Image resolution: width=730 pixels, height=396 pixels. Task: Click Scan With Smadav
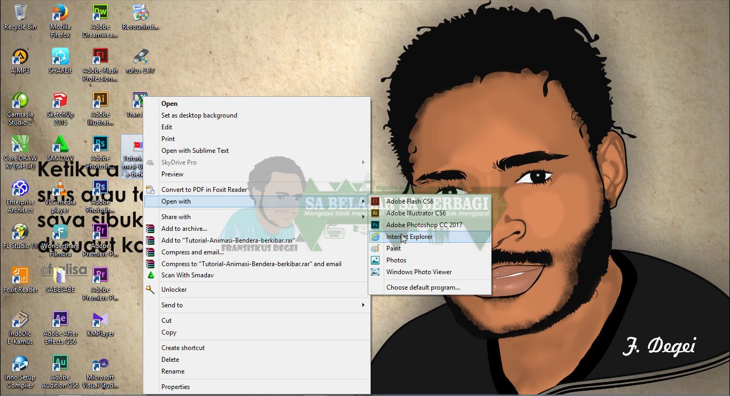click(257, 275)
